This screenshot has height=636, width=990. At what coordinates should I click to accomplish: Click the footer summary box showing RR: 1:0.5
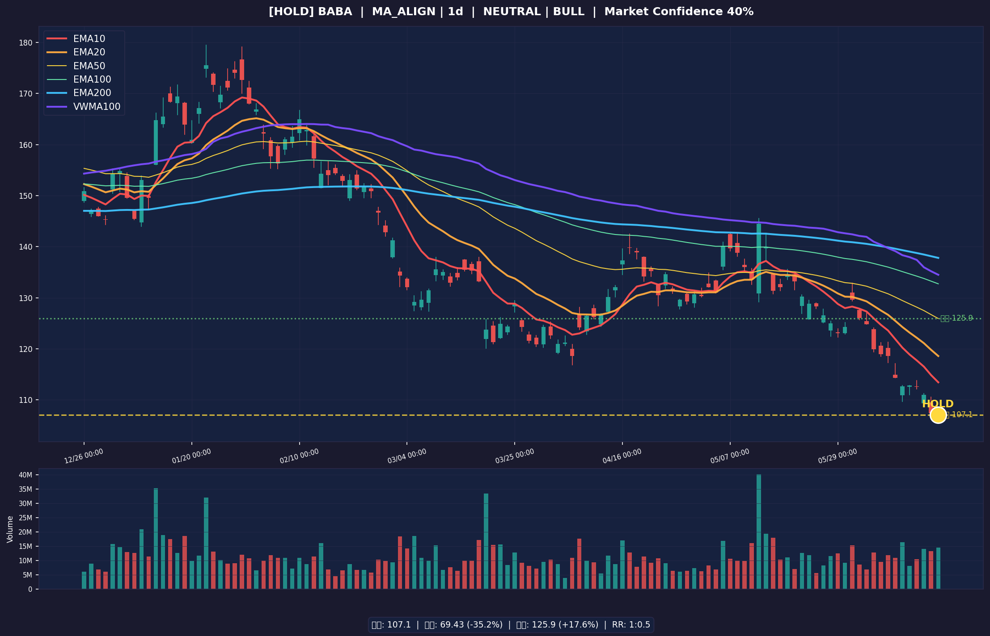click(511, 625)
